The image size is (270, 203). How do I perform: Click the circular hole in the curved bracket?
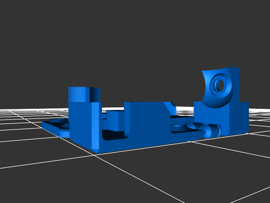(219, 85)
